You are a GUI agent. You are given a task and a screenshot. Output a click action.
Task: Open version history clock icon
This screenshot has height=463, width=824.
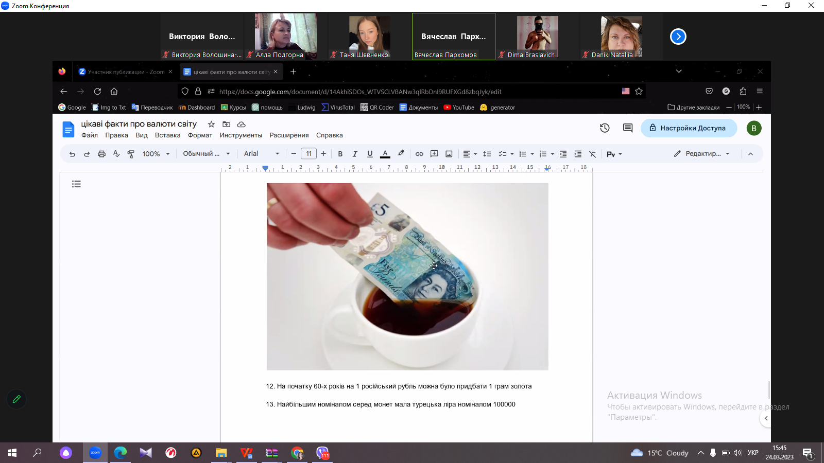605,128
